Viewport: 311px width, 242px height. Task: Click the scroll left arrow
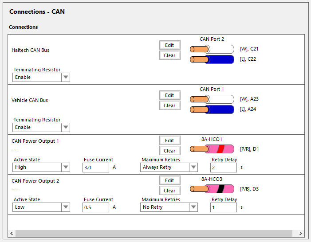pyautogui.click(x=12, y=233)
